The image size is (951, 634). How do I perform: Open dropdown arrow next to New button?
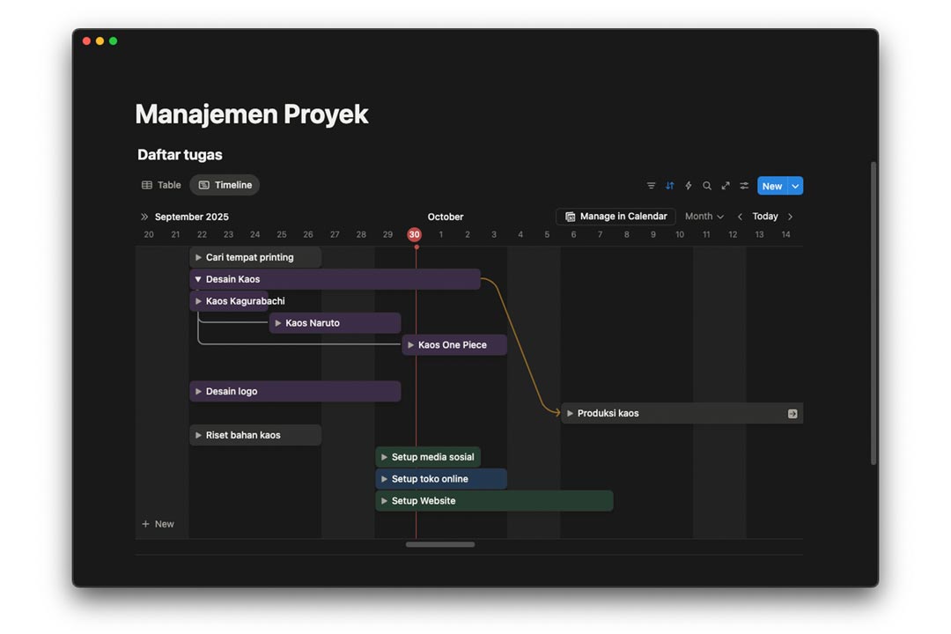click(795, 186)
